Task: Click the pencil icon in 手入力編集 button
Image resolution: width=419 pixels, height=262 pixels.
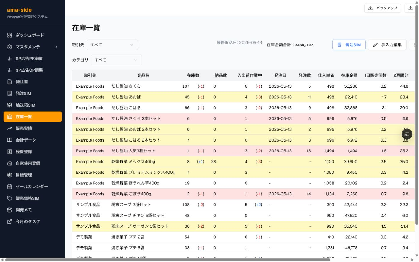Action: pos(375,45)
